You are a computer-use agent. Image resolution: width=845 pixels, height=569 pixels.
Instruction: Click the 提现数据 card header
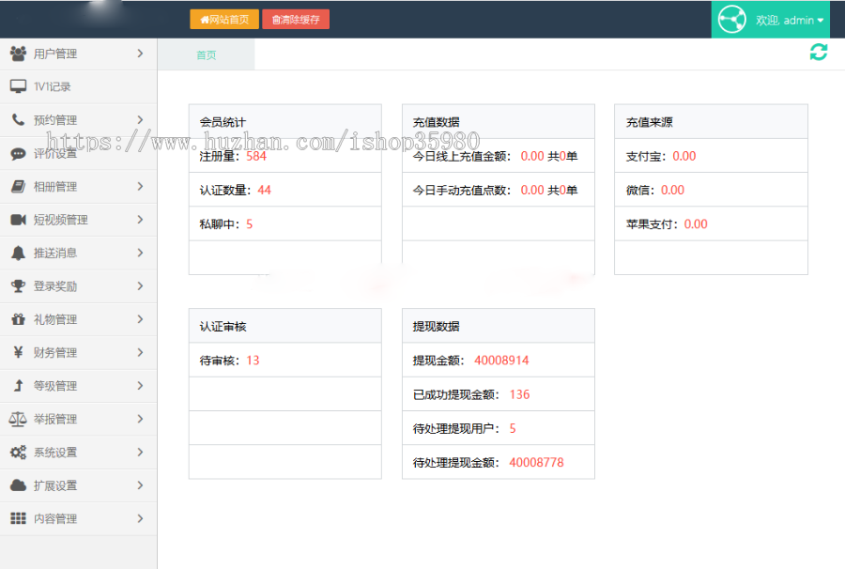(499, 326)
